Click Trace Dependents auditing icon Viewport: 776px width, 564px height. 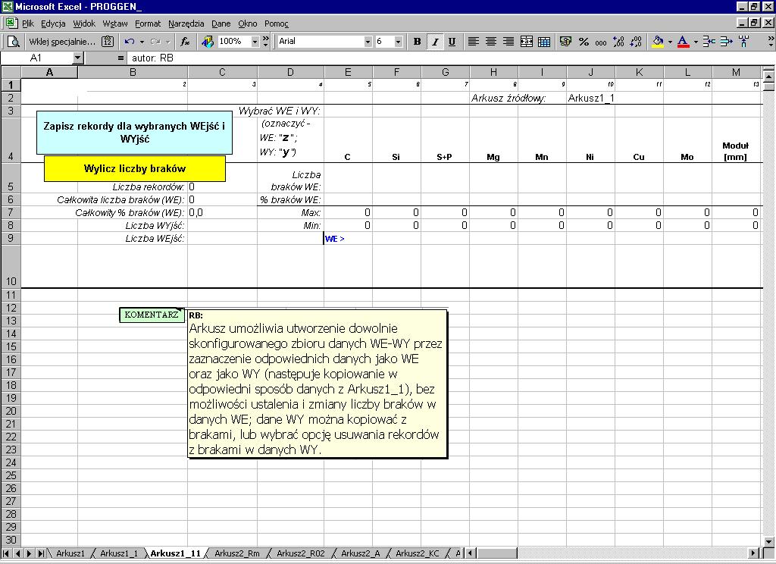tap(726, 42)
